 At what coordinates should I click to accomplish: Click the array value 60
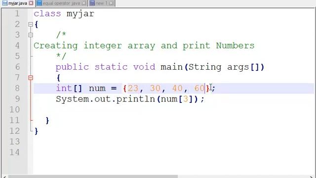point(199,89)
